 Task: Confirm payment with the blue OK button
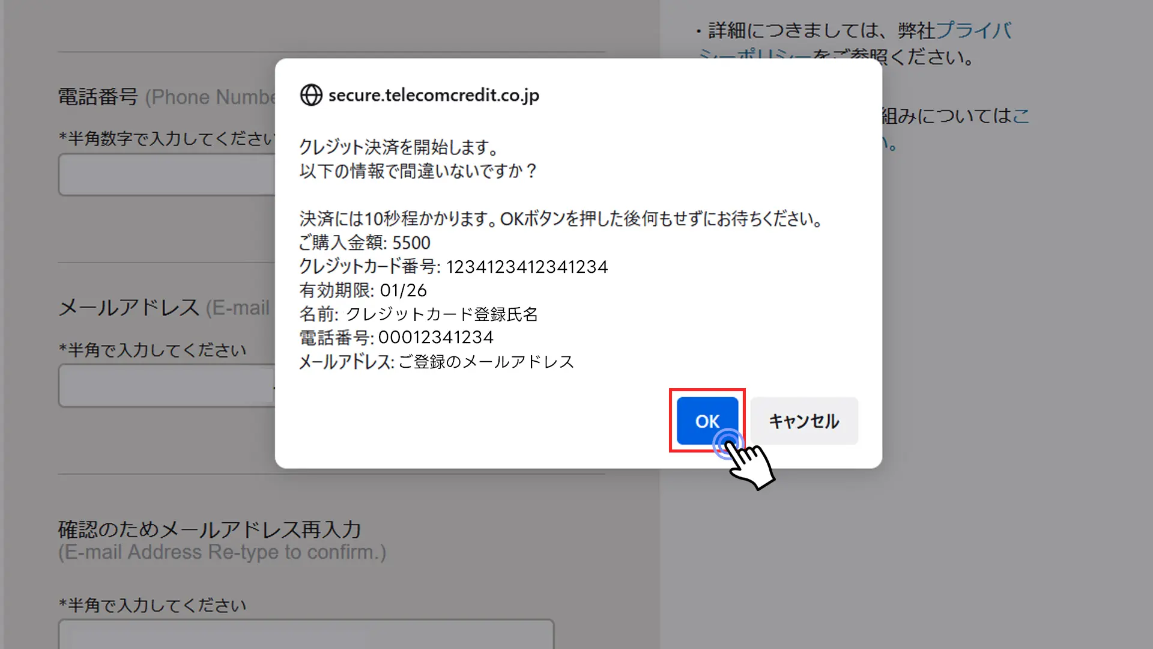point(707,421)
